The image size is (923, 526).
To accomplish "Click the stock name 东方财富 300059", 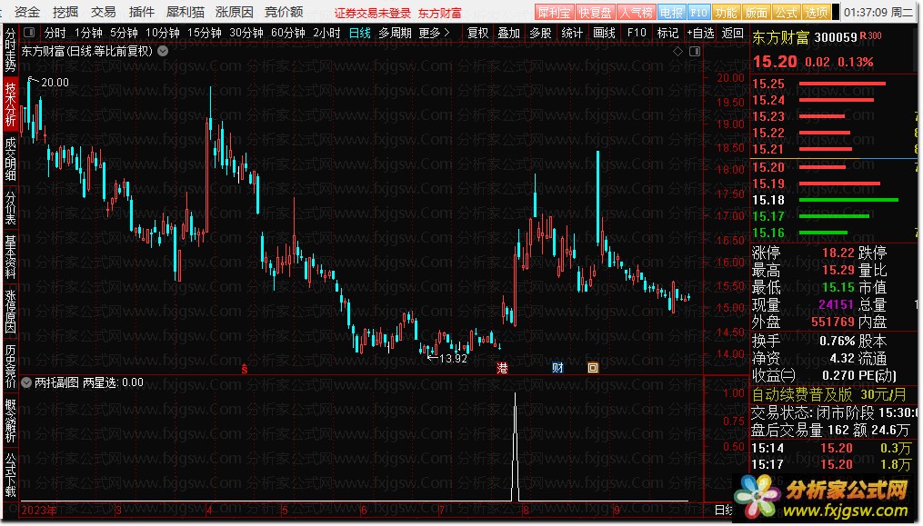I will point(805,37).
